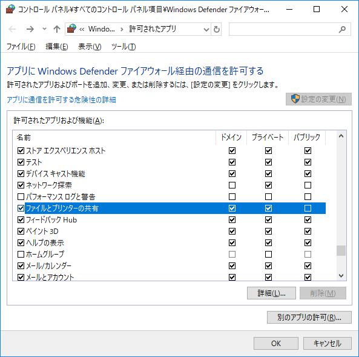359x357 pixels.
Task: Expand the address bar history dropdown
Action: click(x=206, y=29)
